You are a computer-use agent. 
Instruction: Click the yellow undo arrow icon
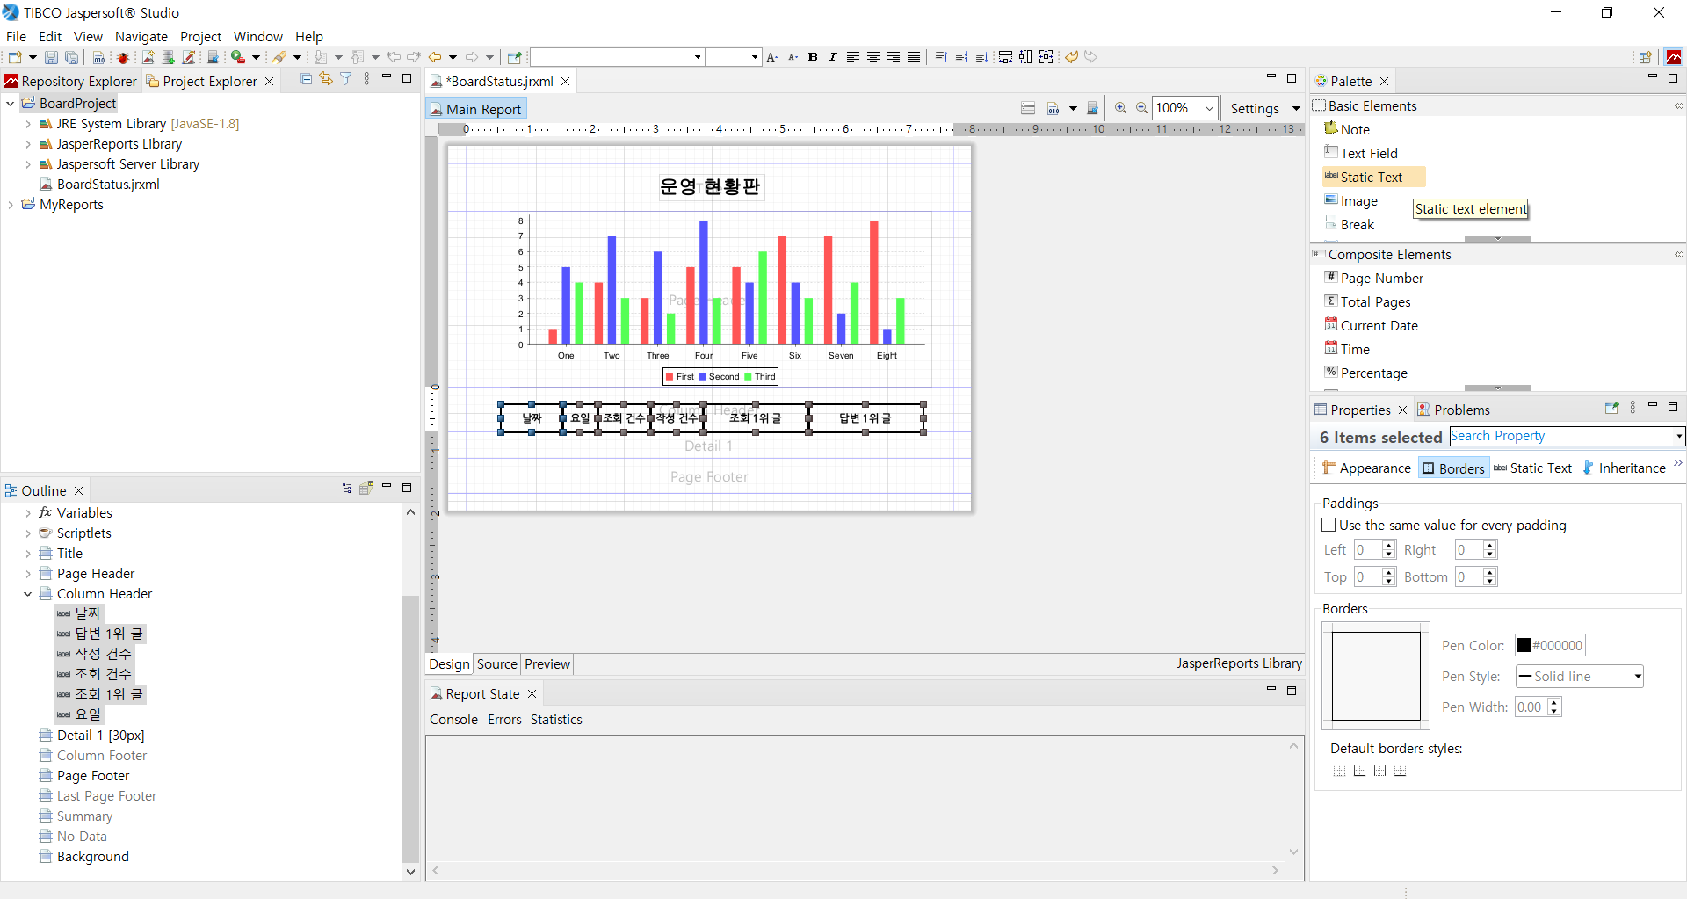1072,57
